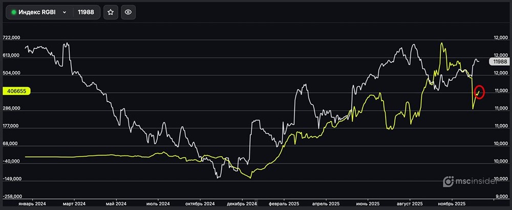Click the 722,000 left axis label
This screenshot has width=512, height=210.
(x=11, y=38)
